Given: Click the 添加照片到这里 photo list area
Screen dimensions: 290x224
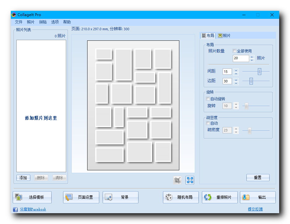Looking at the screenshot, I should click(41, 106).
